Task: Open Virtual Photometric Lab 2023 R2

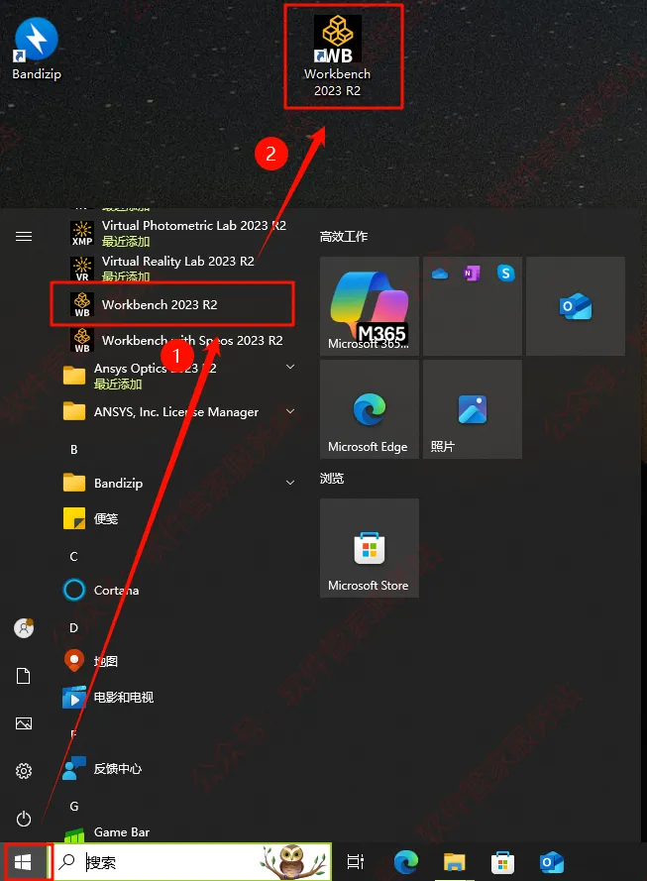Action: point(177,232)
